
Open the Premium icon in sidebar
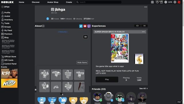3,34
